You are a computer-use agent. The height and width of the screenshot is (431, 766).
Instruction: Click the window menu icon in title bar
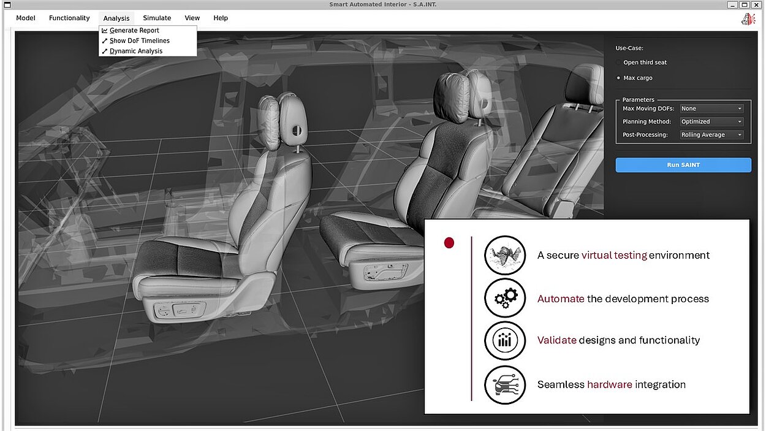7,5
